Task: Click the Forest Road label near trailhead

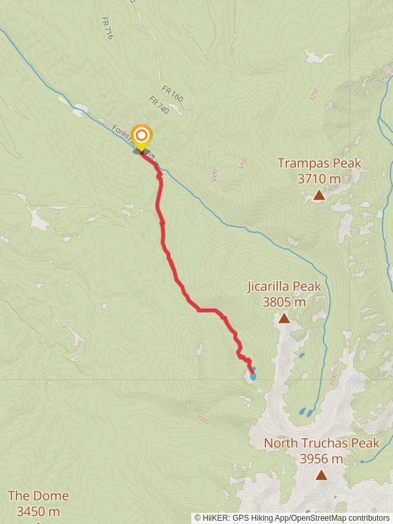Action: click(134, 141)
